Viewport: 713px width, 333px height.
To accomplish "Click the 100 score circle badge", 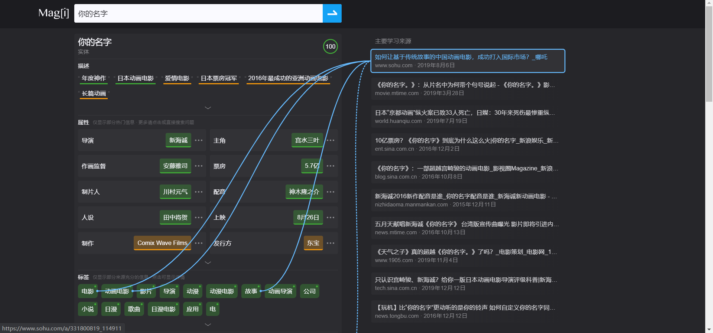I will pos(330,46).
